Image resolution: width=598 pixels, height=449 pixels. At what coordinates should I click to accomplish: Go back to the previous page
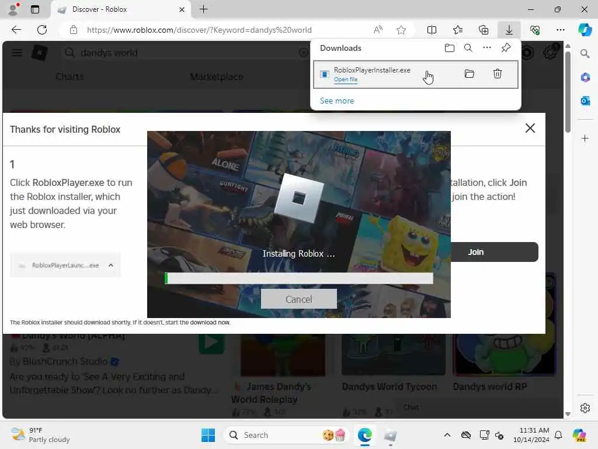tap(16, 30)
